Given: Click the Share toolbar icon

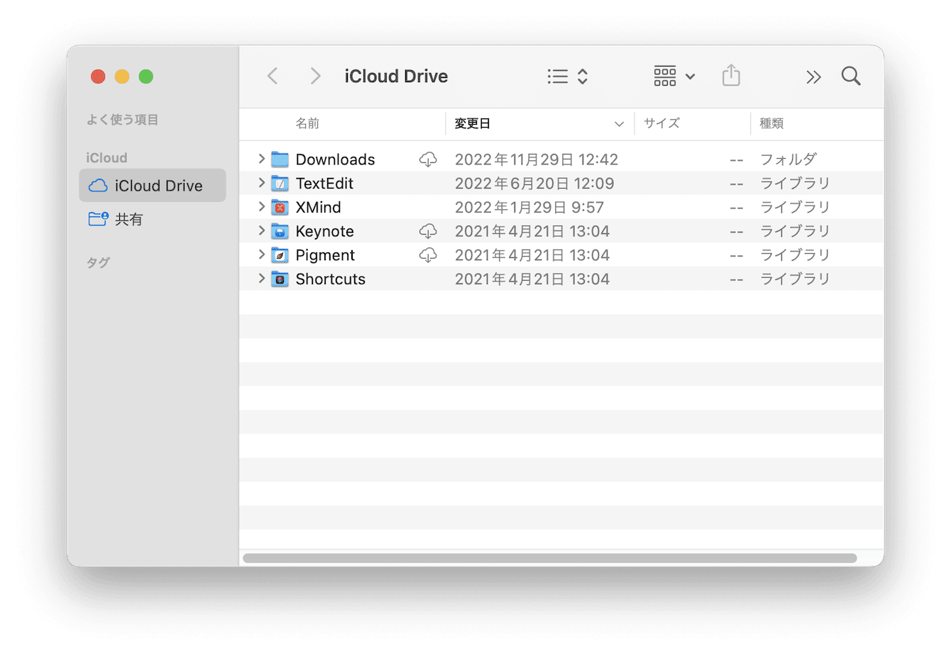Looking at the screenshot, I should coord(731,75).
